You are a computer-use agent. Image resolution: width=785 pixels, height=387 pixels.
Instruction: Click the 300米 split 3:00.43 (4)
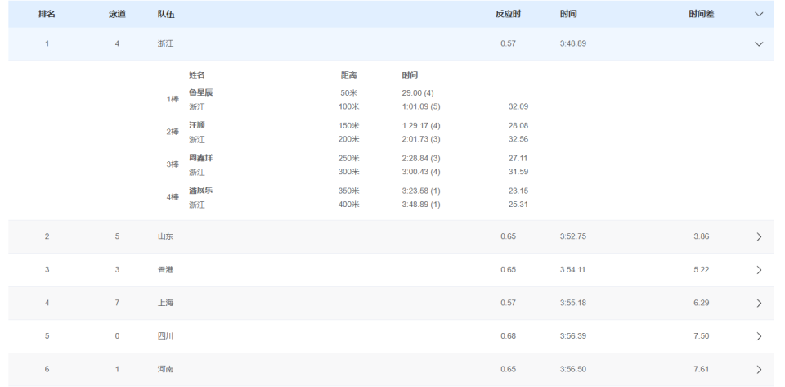click(x=421, y=172)
